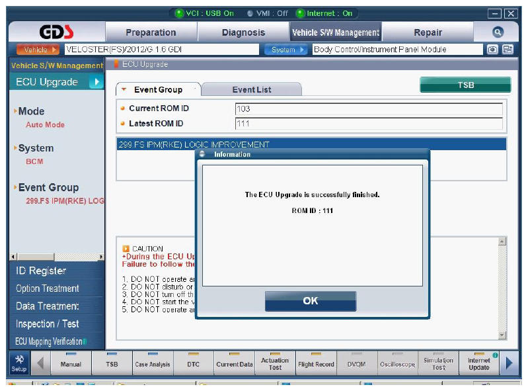Click sidebar horizontal scrollbar left arrow
Viewport: 528px width, 391px height.
point(13,257)
